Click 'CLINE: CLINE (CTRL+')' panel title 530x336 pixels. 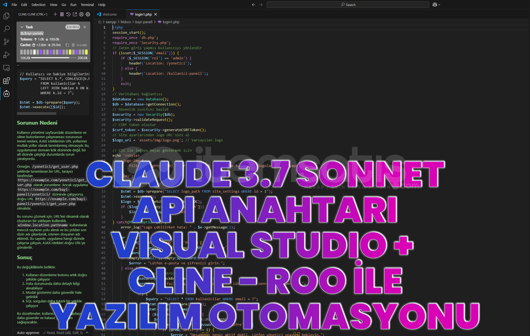(x=32, y=14)
